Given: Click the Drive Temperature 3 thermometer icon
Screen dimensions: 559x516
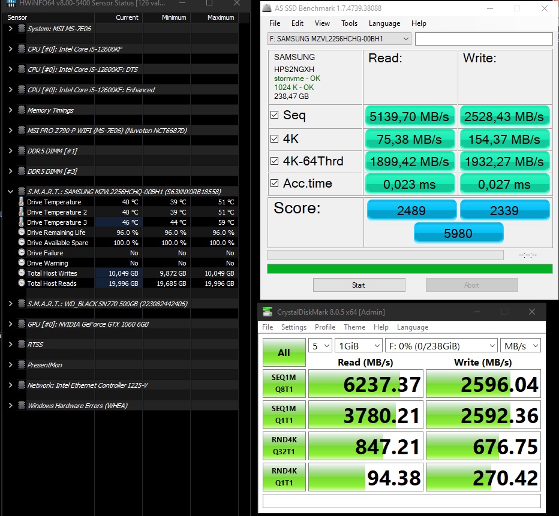Looking at the screenshot, I should pos(22,222).
